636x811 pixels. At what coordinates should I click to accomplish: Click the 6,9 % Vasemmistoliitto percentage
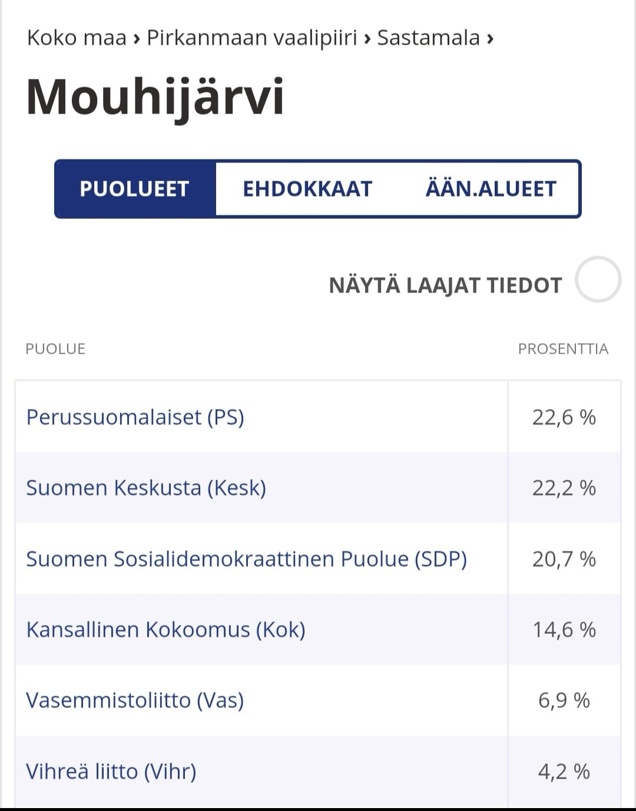click(x=564, y=700)
